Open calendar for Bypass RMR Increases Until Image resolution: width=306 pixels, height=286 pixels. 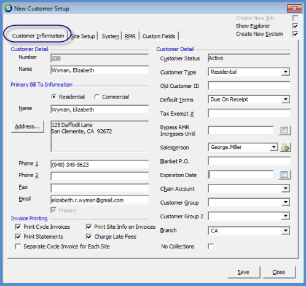pos(284,130)
